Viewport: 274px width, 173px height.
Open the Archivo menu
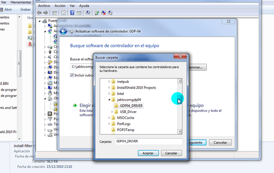pos(44,6)
